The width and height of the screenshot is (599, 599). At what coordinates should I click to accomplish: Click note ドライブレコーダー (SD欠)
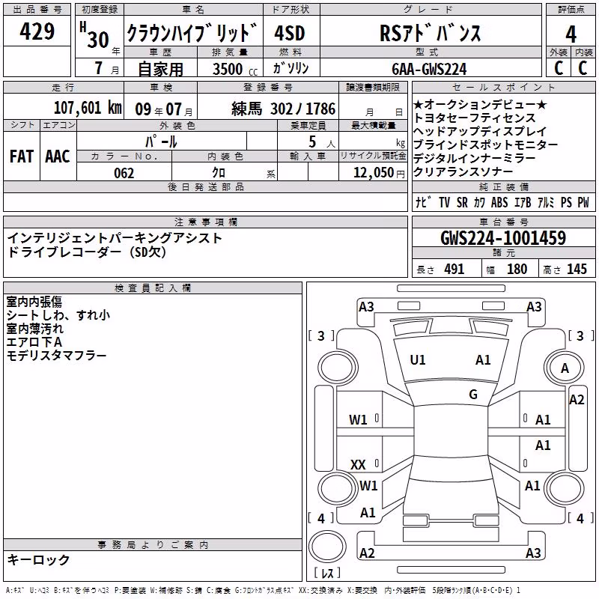[87, 252]
